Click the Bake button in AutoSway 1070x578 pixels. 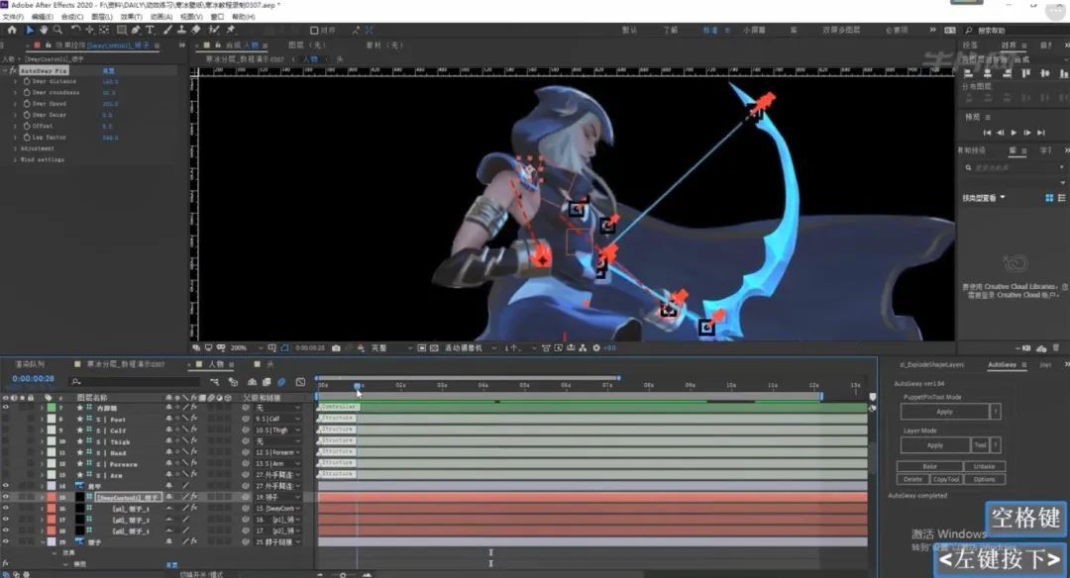pyautogui.click(x=929, y=466)
